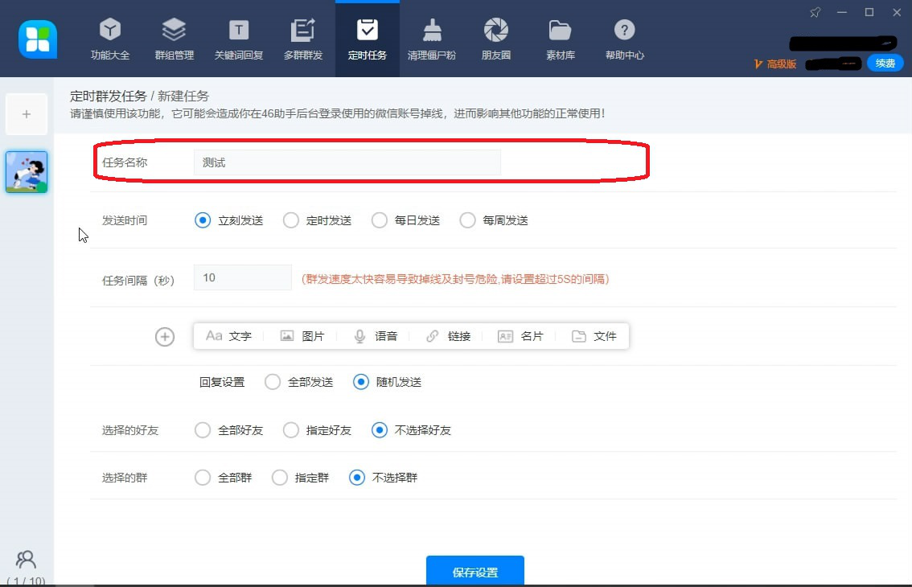This screenshot has width=912, height=587.
Task: Open the 素材库 material library
Action: (x=560, y=38)
